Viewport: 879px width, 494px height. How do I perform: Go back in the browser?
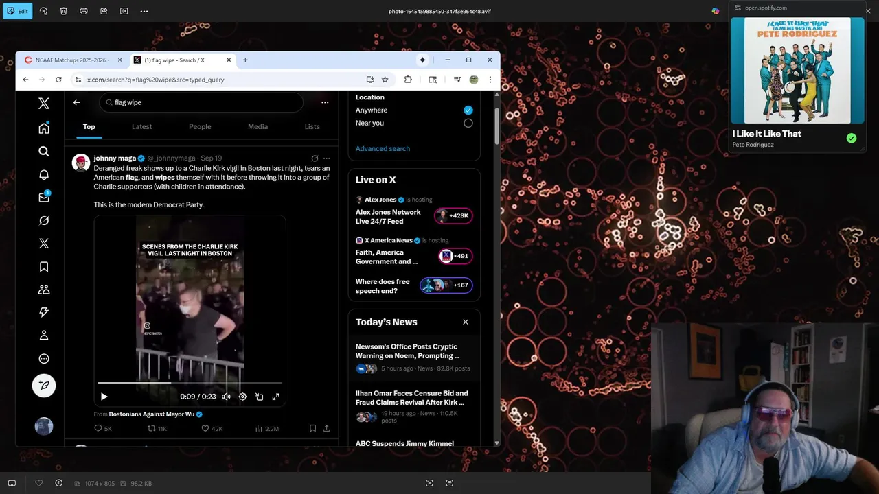pyautogui.click(x=25, y=80)
